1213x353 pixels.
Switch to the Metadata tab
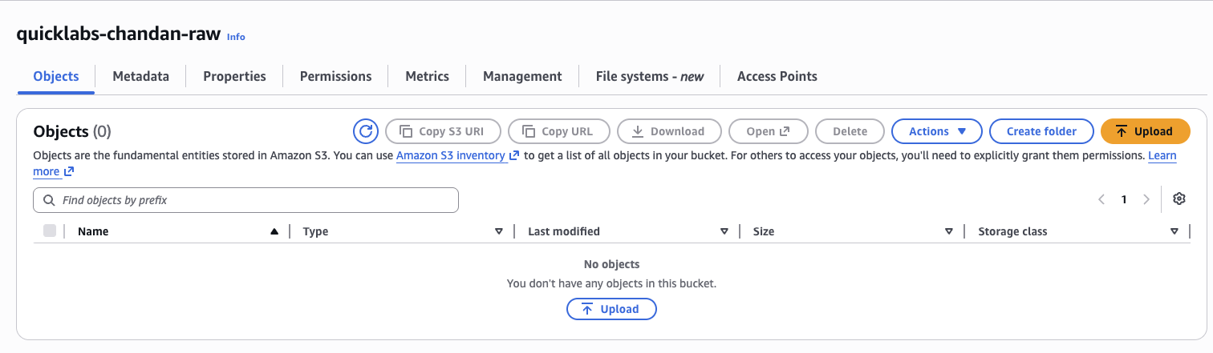tap(141, 77)
